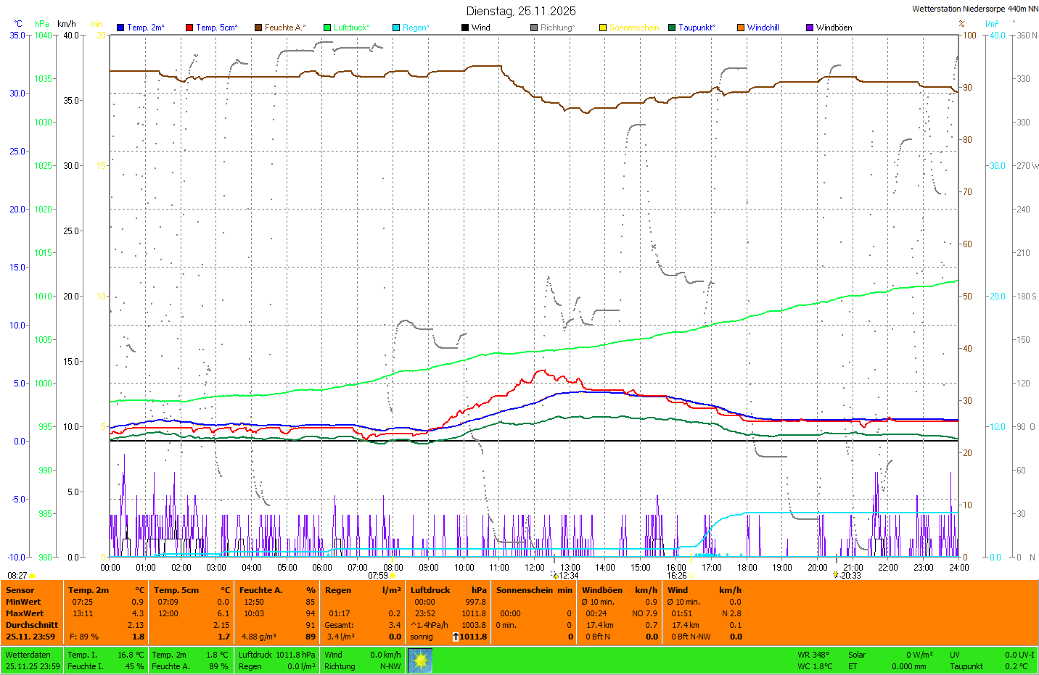This screenshot has width=1039, height=675.
Task: Click the date title Dienstag, 25.11.2025
Action: [521, 11]
